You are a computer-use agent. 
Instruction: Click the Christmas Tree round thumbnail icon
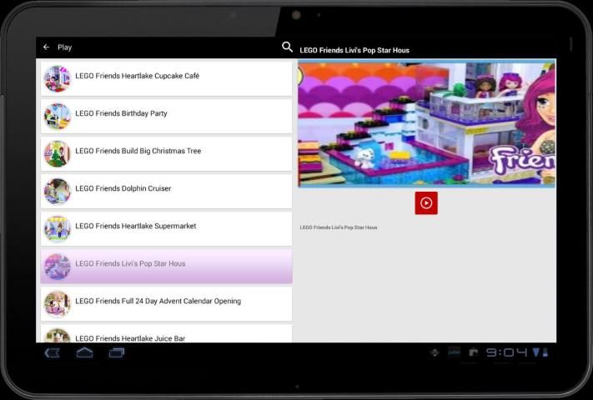pyautogui.click(x=58, y=153)
